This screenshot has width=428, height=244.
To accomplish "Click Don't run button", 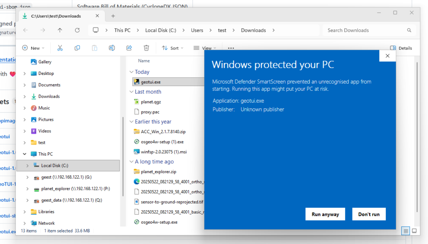I will [369, 214].
